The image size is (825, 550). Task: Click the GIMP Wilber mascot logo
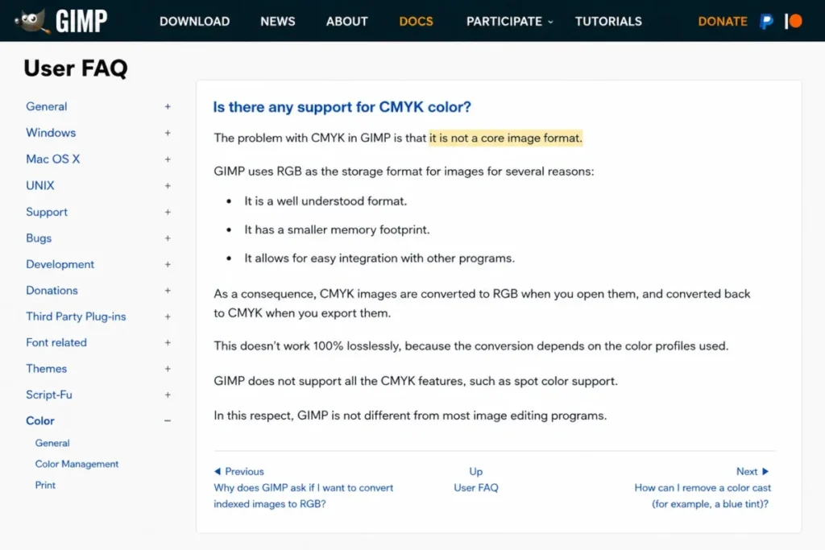point(31,21)
